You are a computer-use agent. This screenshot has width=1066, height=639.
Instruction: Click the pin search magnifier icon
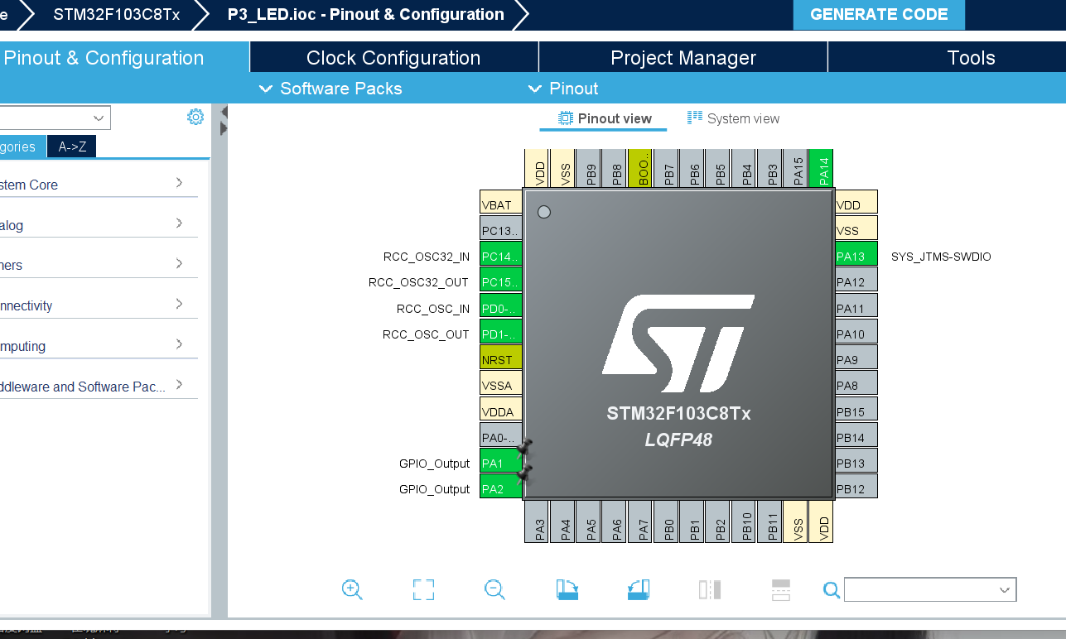(832, 590)
